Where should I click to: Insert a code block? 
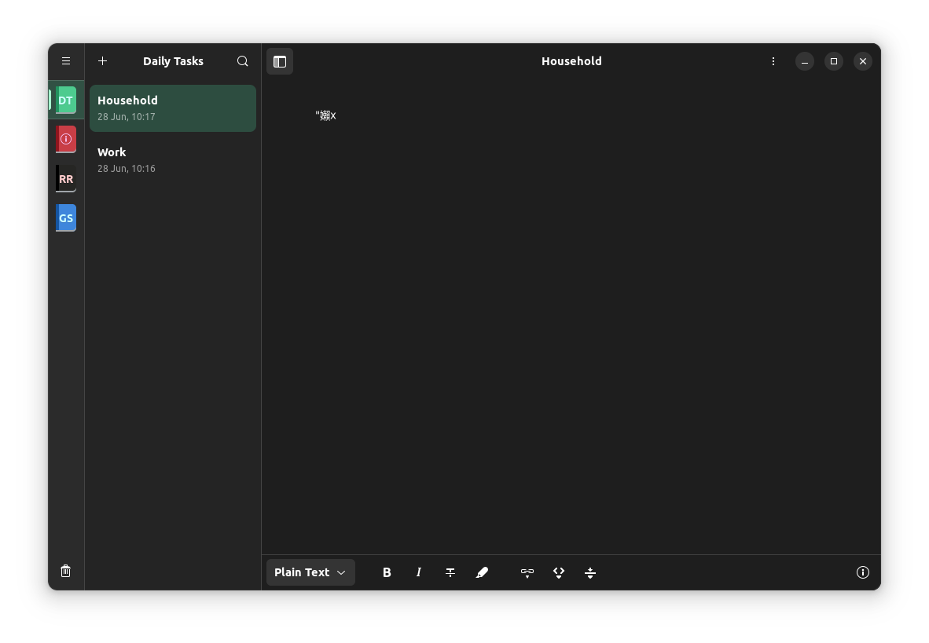pos(558,572)
